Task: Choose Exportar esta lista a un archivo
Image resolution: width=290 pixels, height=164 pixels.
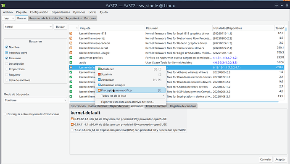Action: [x=131, y=102]
